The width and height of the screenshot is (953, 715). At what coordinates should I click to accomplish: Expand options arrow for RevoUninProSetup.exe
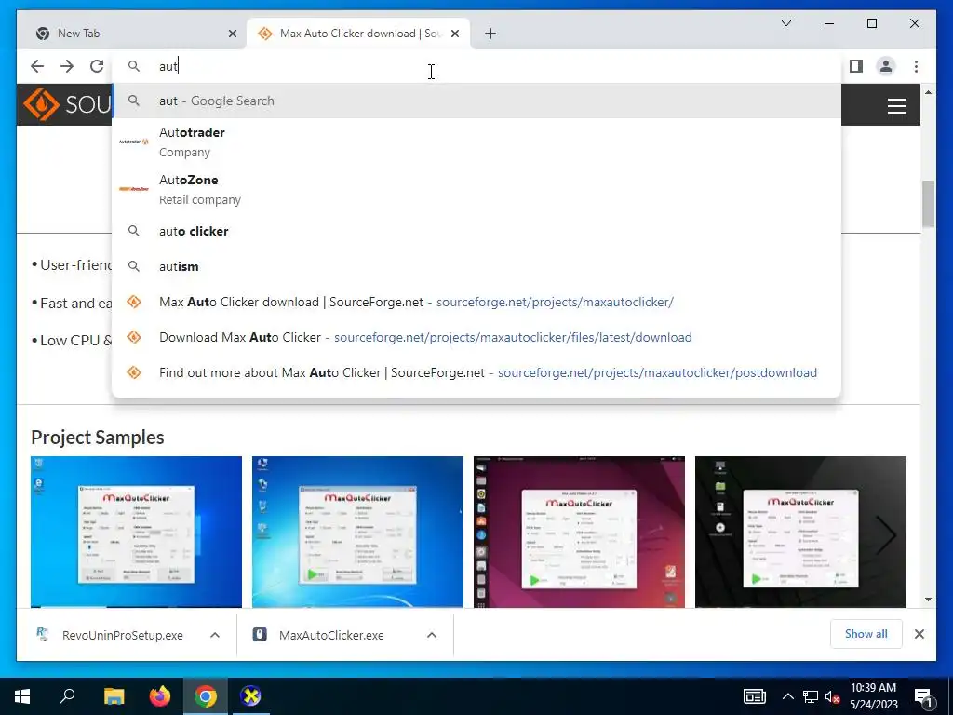click(x=215, y=635)
